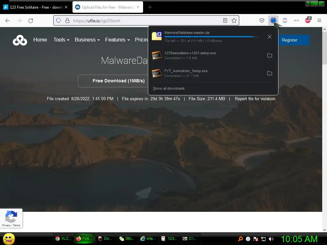Click the browser Back arrow
Screen dimensions: 327x245
click(x=8, y=21)
